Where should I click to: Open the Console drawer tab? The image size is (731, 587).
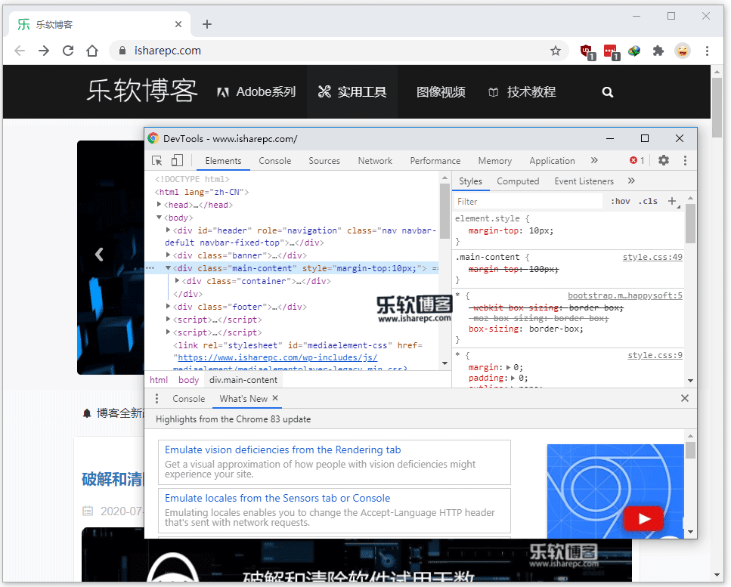(188, 399)
